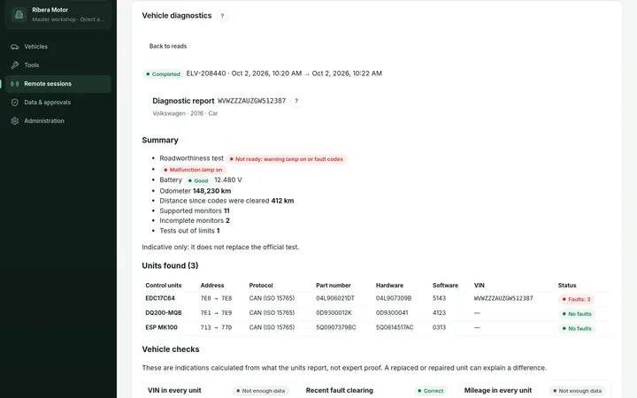This screenshot has width=637, height=398.
Task: Open help icon next to Vehicle diagnostics
Action: click(x=222, y=16)
